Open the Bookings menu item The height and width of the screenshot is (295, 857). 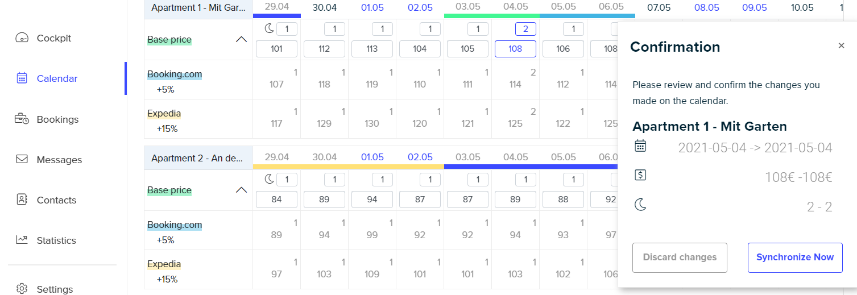[x=57, y=119]
